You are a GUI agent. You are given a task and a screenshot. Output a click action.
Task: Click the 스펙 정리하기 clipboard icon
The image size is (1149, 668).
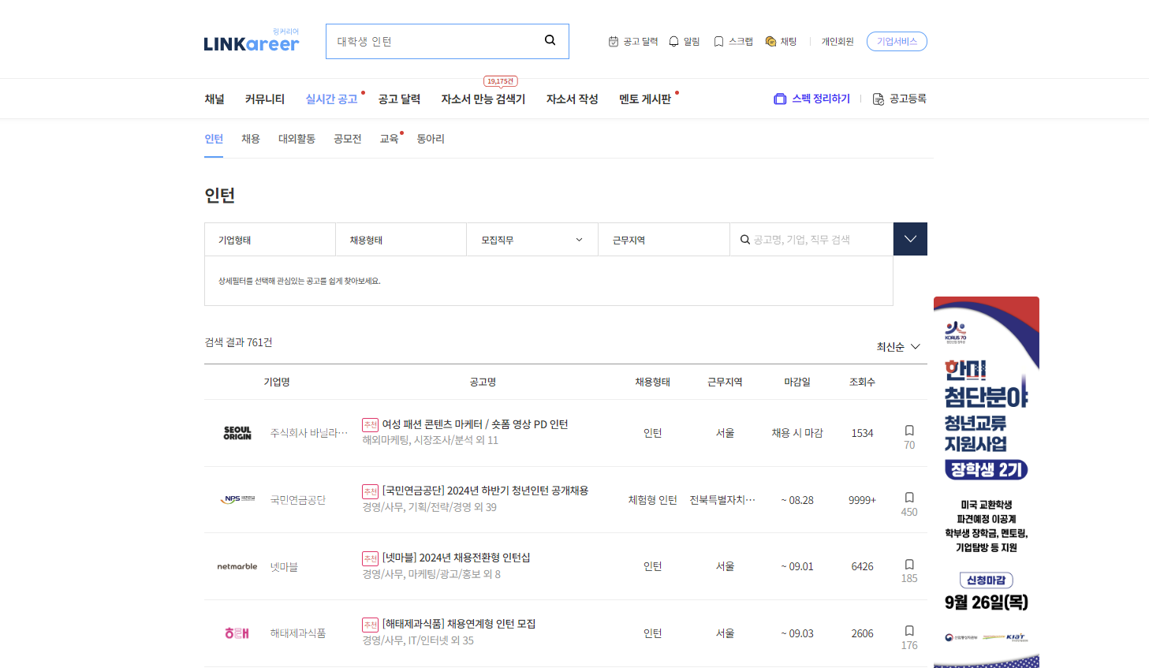pyautogui.click(x=780, y=99)
